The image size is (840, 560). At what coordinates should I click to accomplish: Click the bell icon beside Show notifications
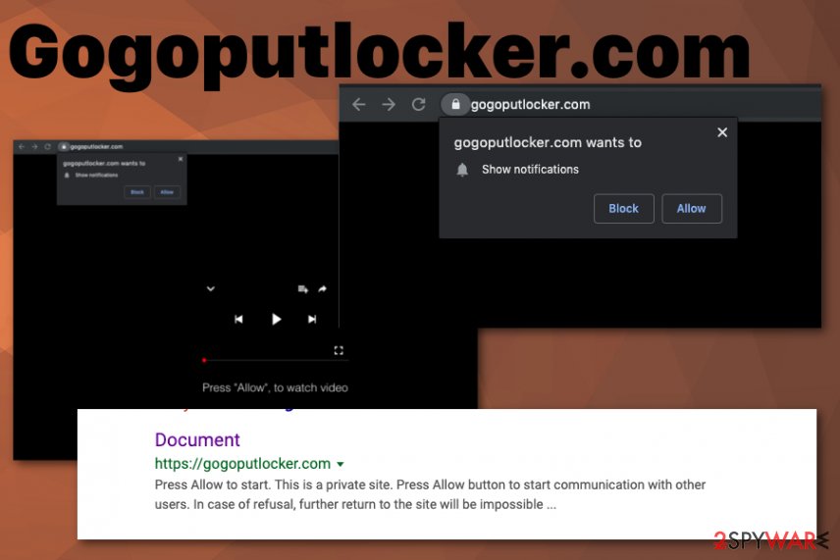pos(462,170)
